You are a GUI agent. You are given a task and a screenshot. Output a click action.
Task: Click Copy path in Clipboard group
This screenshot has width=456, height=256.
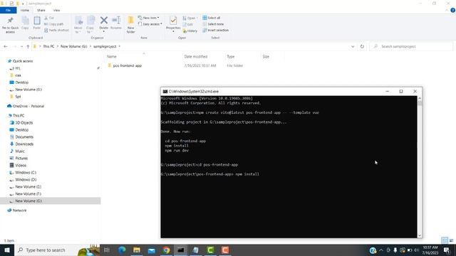click(54, 24)
